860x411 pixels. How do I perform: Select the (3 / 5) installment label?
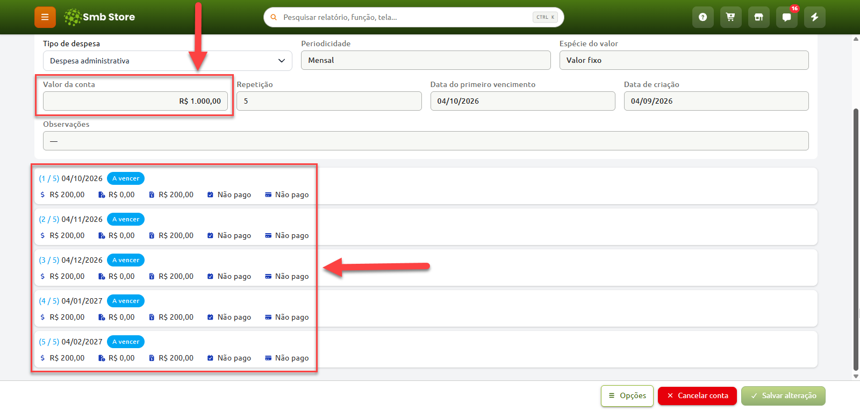(49, 260)
